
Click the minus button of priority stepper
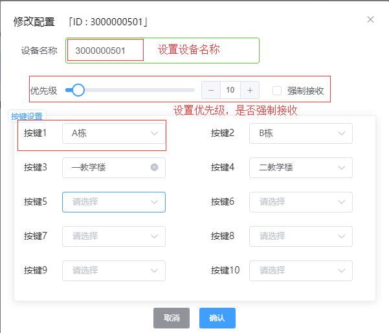[x=211, y=90]
